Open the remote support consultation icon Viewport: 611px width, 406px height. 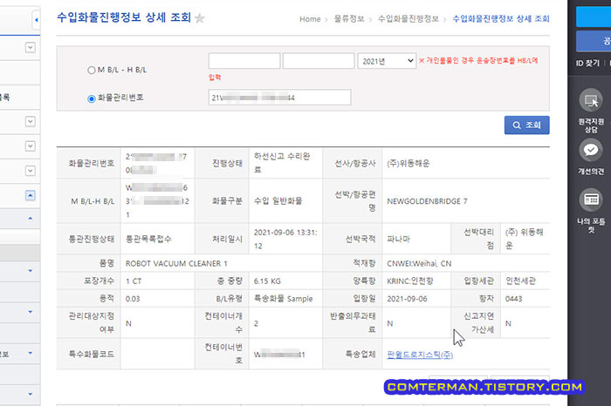591,100
